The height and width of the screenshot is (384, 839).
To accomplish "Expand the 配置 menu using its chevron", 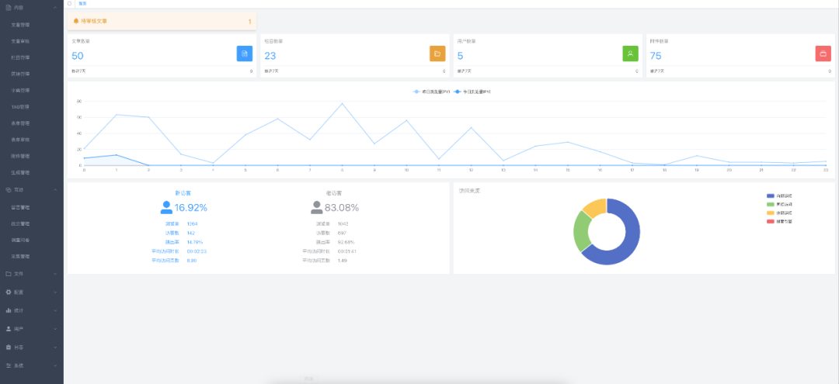I will point(56,292).
